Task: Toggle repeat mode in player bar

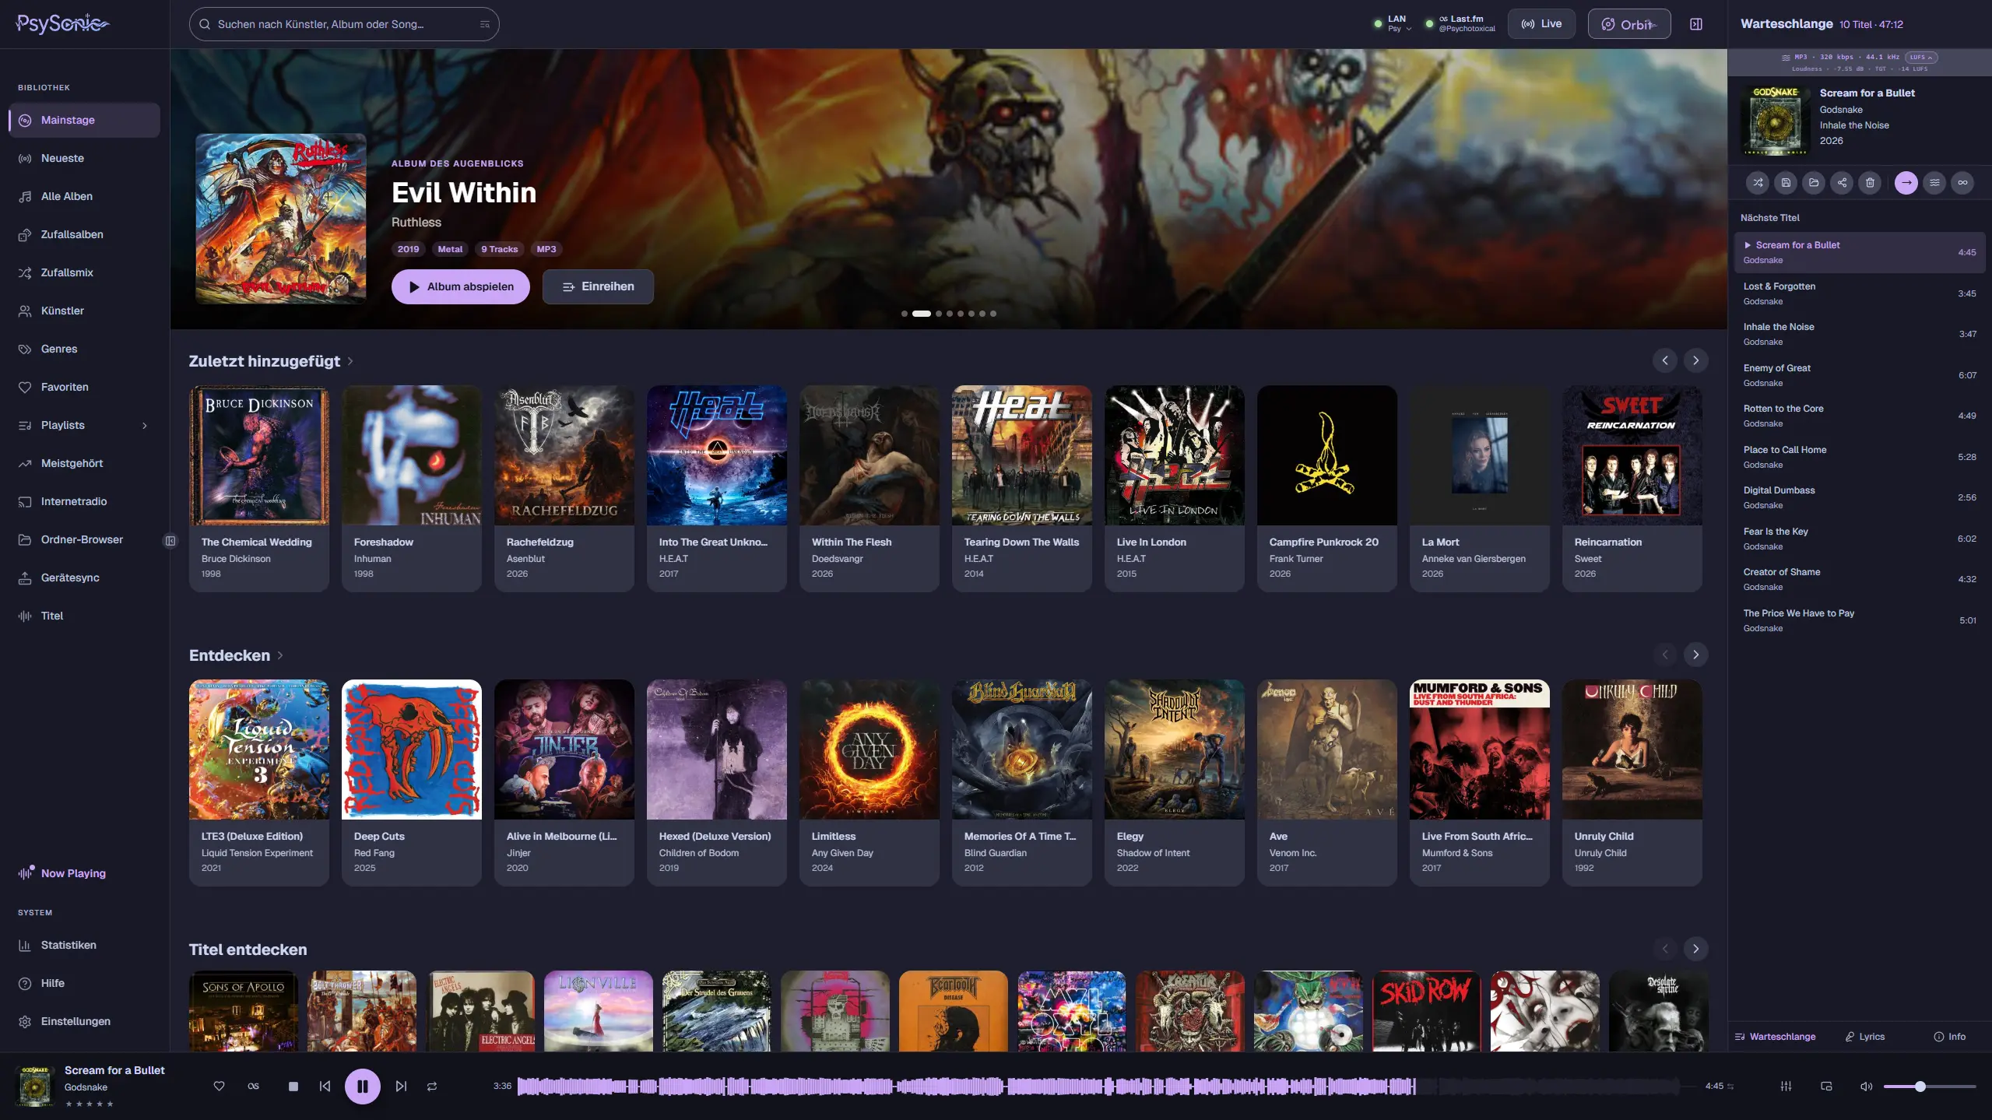Action: tap(432, 1087)
